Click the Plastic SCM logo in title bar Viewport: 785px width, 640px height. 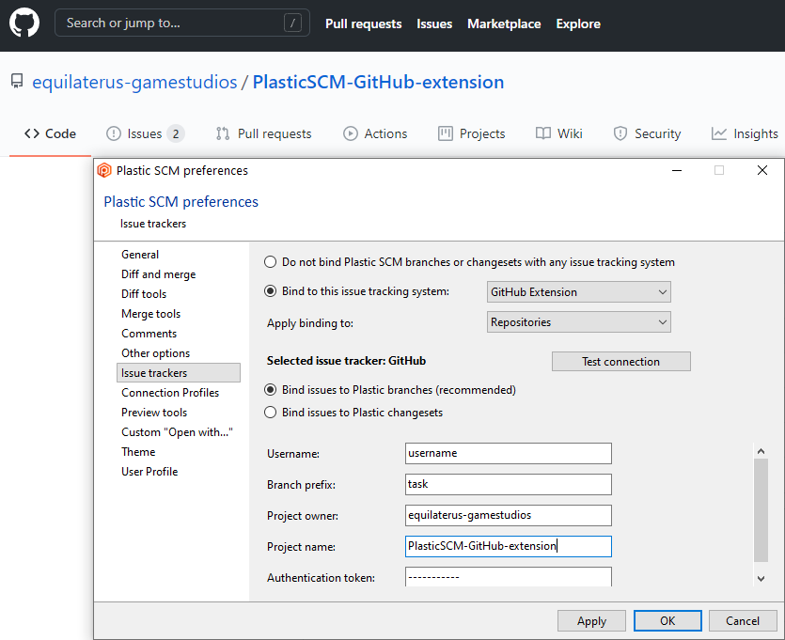click(104, 171)
